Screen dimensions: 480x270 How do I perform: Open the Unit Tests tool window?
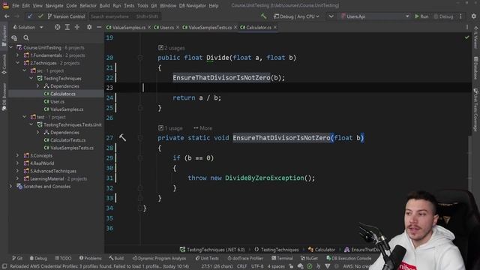tap(207, 258)
